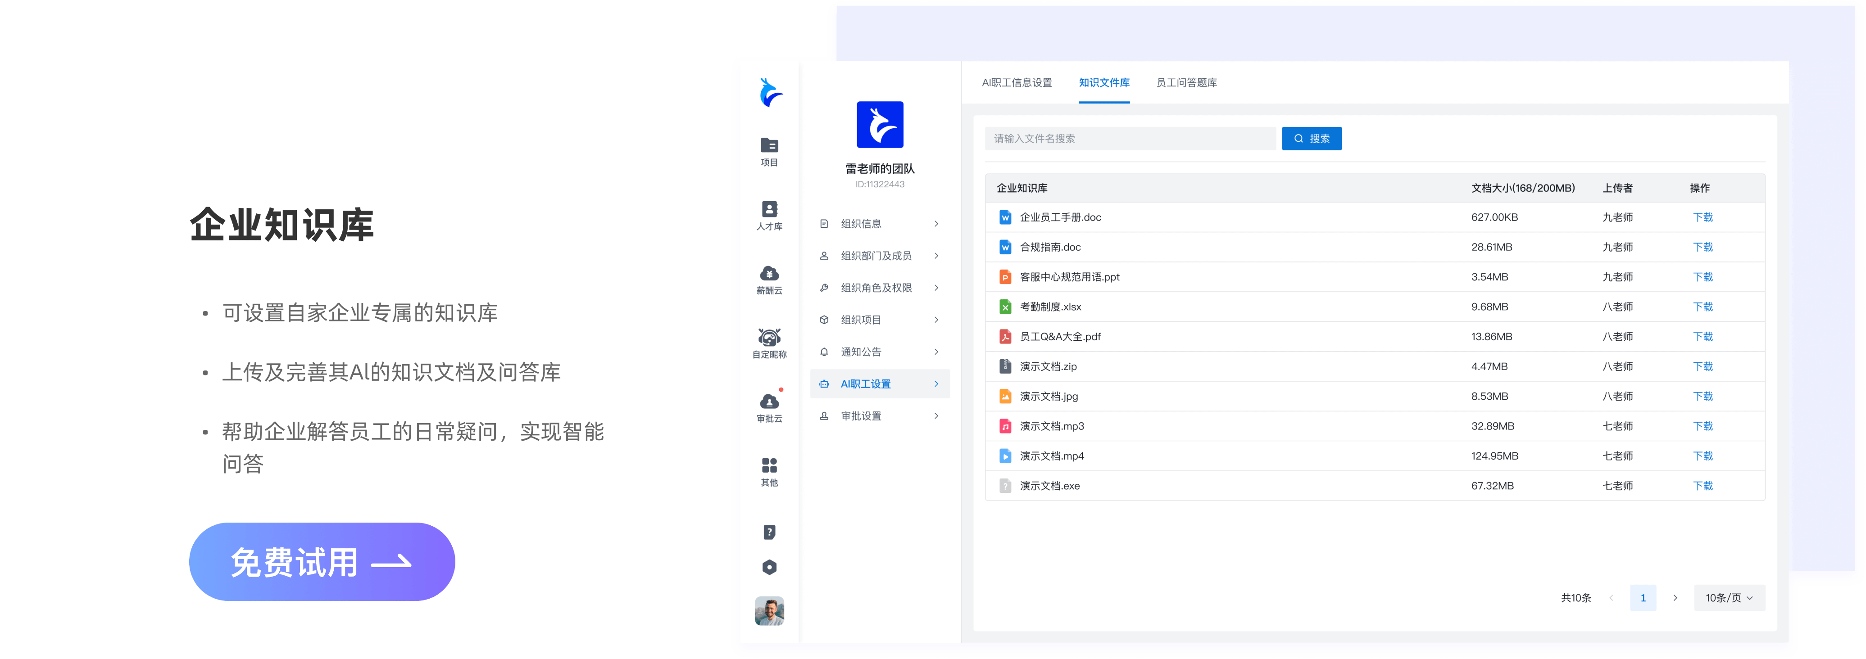Switch to AI职工信息设置 tab
Viewport: 1866px width, 659px height.
[x=1016, y=82]
